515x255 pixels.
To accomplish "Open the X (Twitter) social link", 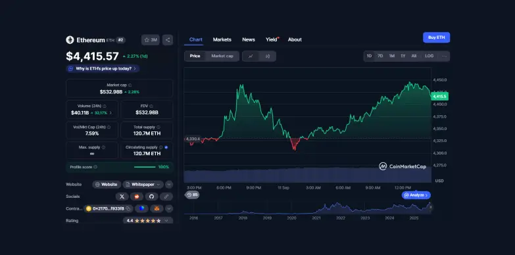I will (x=122, y=197).
